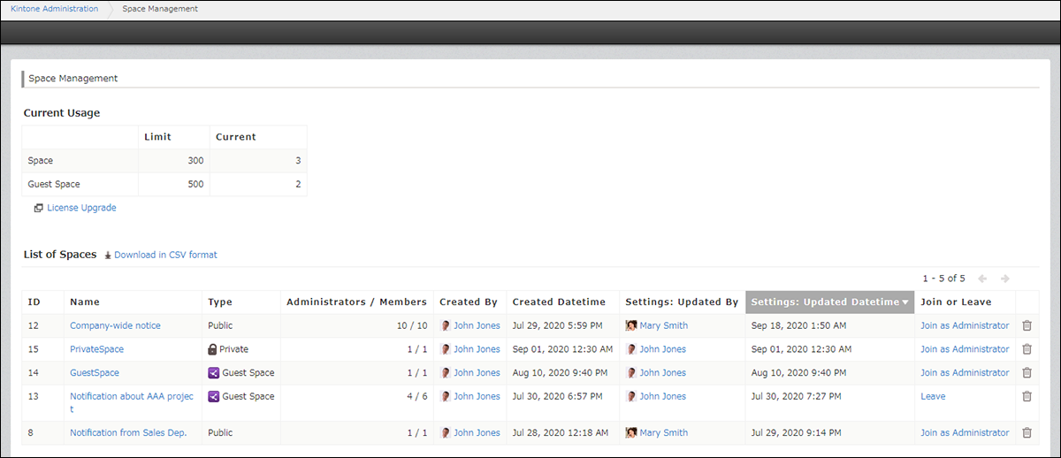The width and height of the screenshot is (1061, 458).
Task: Join GuestSpace as Administrator
Action: (x=964, y=373)
